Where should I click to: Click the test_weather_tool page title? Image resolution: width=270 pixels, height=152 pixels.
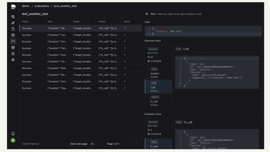pyautogui.click(x=35, y=14)
